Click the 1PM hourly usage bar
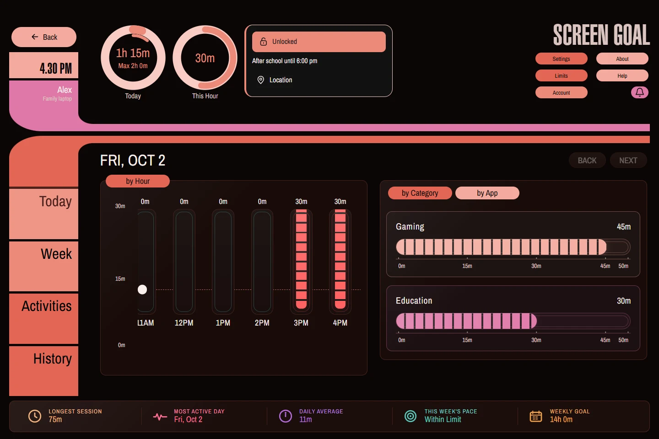 223,261
